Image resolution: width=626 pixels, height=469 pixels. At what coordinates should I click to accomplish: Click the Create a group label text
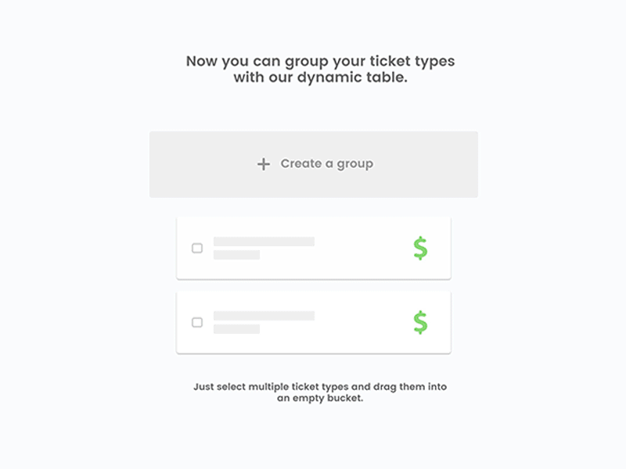[327, 164]
